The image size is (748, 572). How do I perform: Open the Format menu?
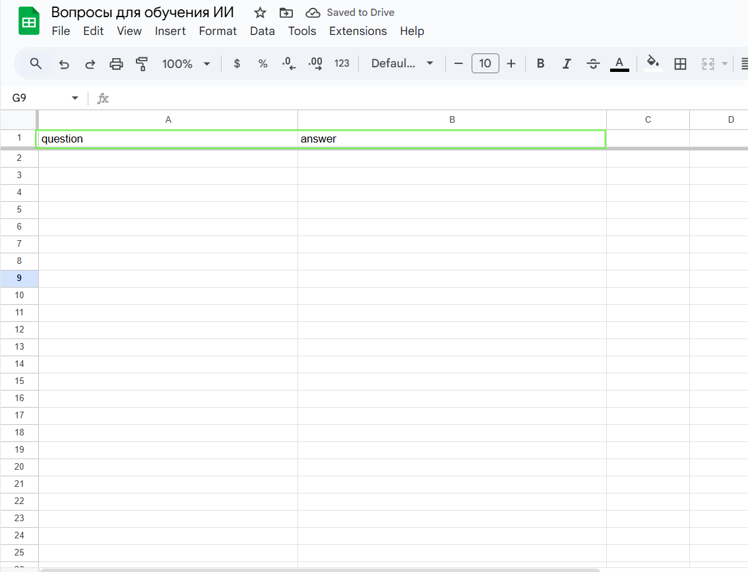click(218, 31)
